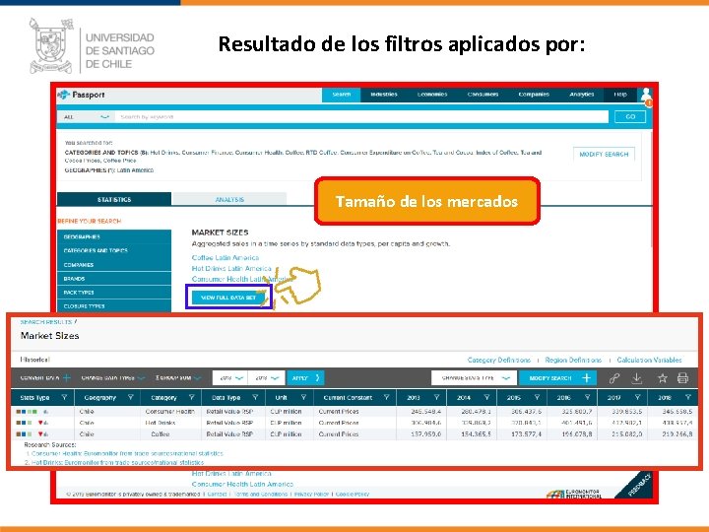Click the 2018 column filter icon
The height and width of the screenshot is (532, 709).
coord(687,397)
